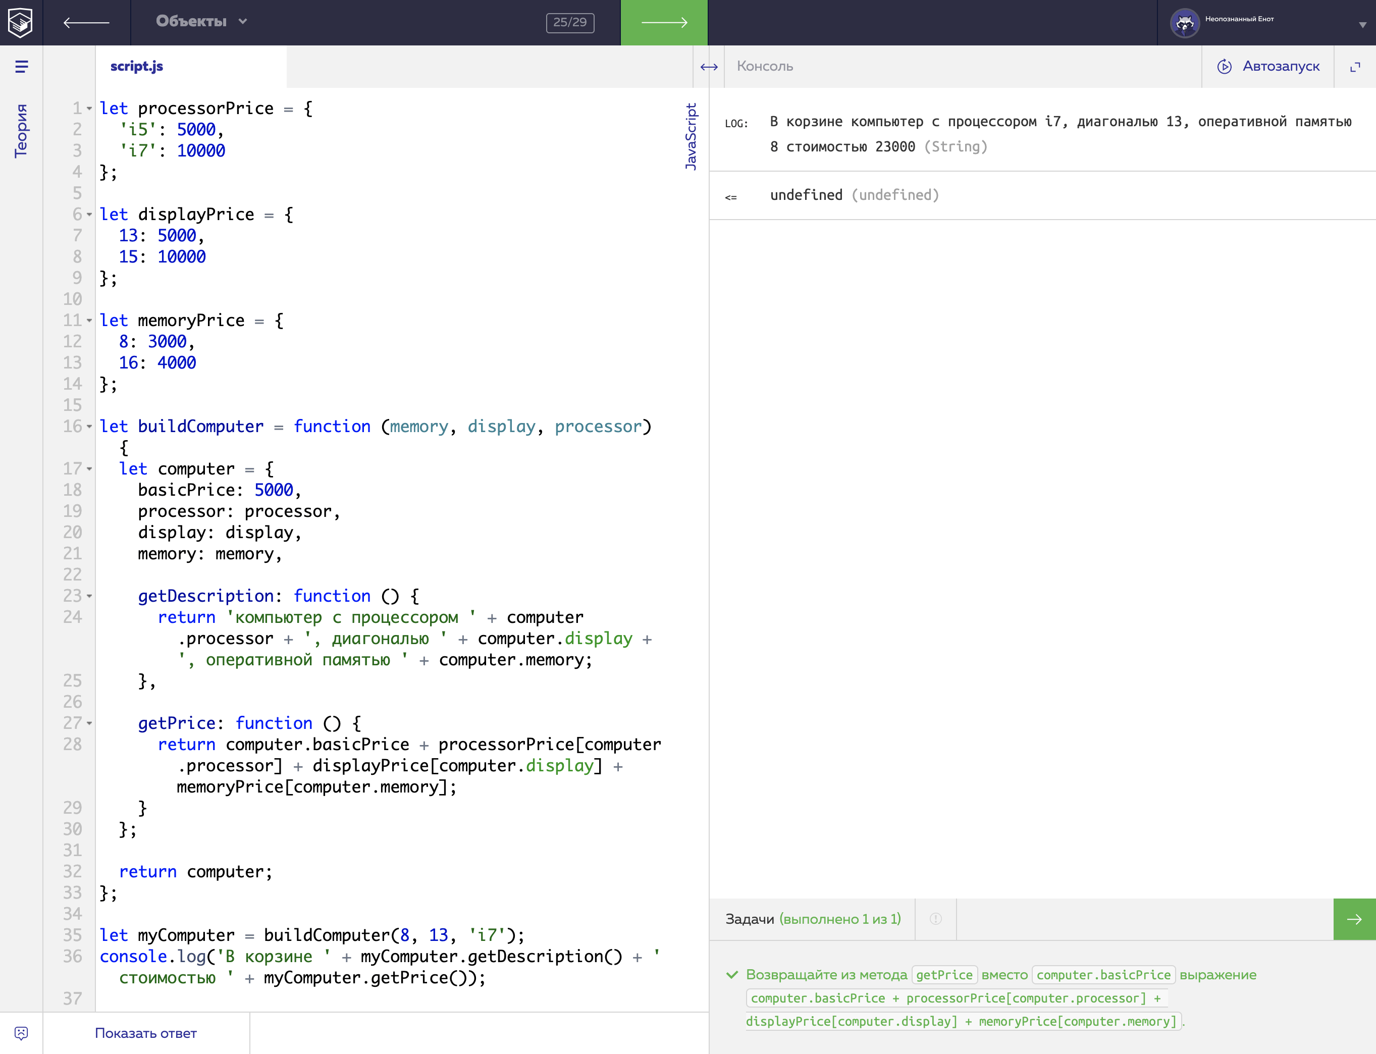Screen dimensions: 1376x1054
Task: Select the script.js tab
Action: pos(137,67)
